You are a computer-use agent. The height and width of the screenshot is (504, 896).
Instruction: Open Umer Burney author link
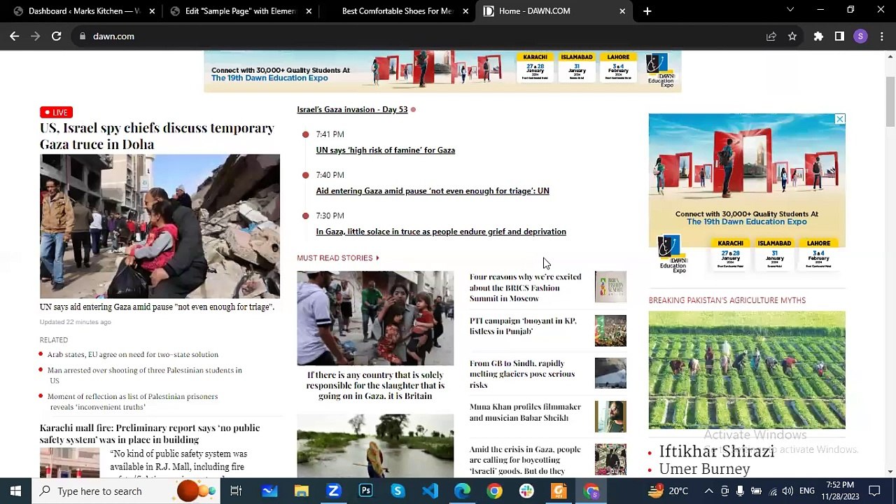pyautogui.click(x=705, y=469)
